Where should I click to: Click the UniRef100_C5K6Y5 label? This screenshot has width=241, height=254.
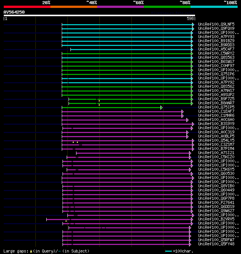(x=216, y=170)
